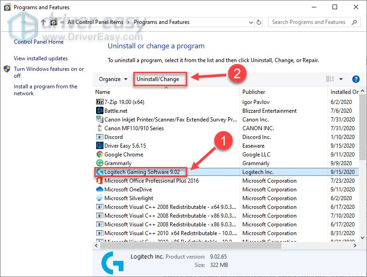367x277 pixels.
Task: Select Logitech Gaming Software 9.02 entry
Action: tap(142, 172)
